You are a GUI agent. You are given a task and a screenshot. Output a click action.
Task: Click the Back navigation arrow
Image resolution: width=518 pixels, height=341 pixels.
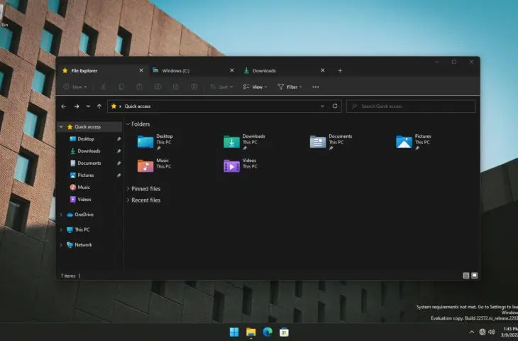pos(64,106)
